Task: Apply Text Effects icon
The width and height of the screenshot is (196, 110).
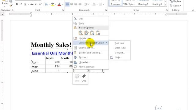Action: (46, 4)
